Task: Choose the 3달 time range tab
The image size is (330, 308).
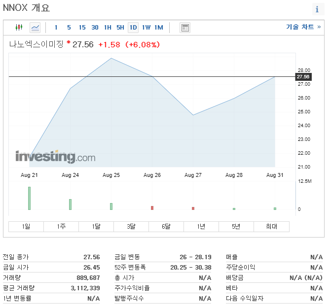Action: tap(131, 227)
